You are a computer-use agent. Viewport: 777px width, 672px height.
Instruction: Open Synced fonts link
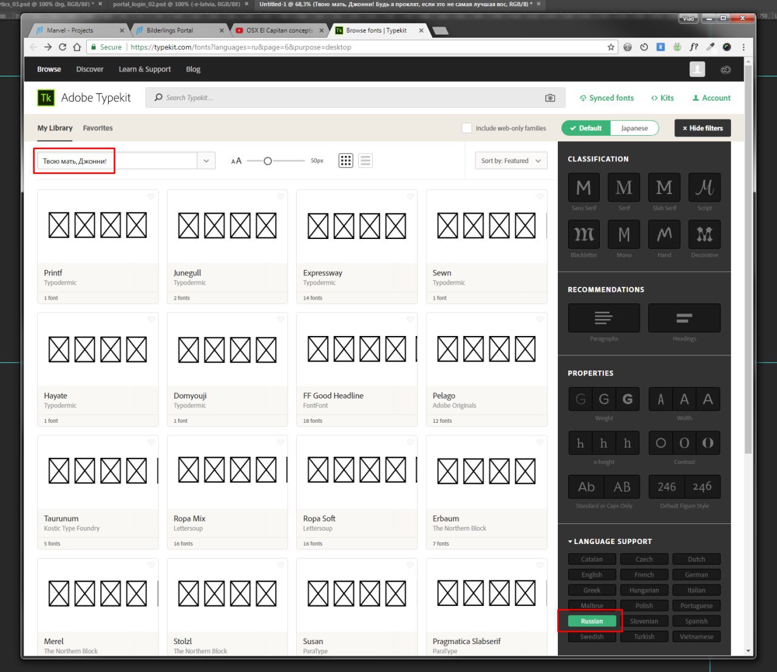point(606,98)
